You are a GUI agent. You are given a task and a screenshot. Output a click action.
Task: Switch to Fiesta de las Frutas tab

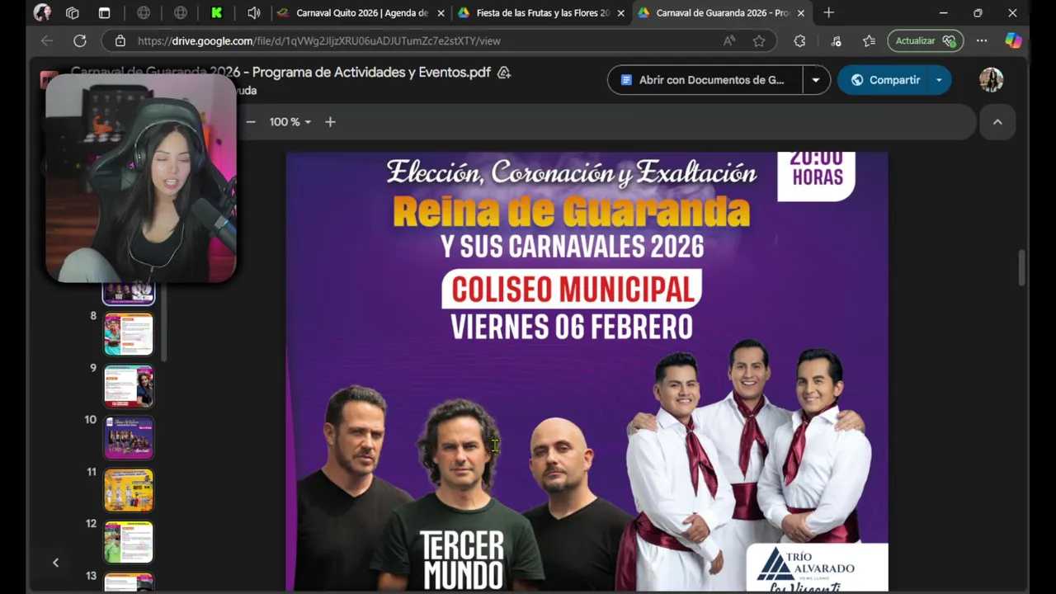click(x=541, y=13)
